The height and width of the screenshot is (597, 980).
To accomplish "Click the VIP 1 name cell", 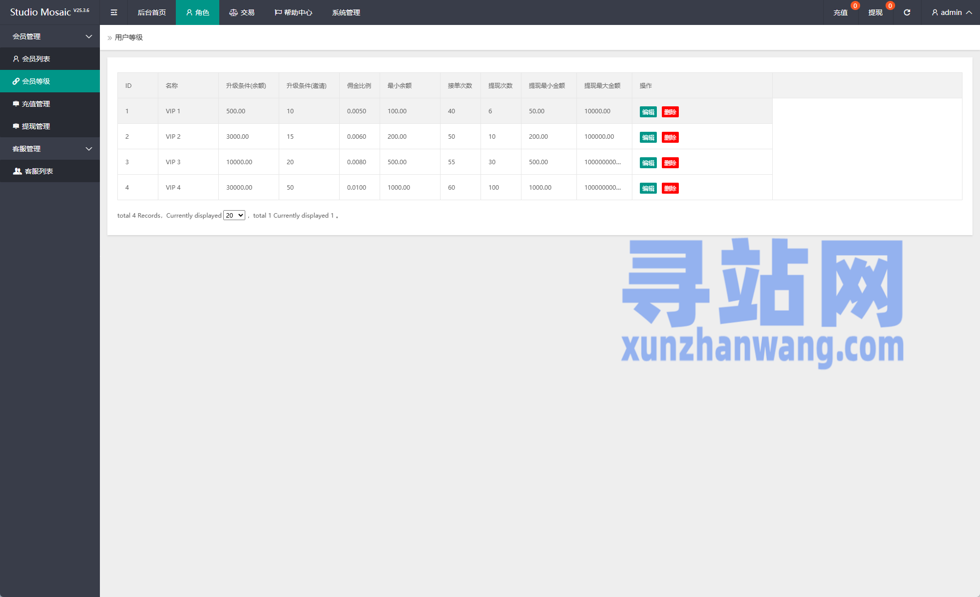I will (x=188, y=111).
